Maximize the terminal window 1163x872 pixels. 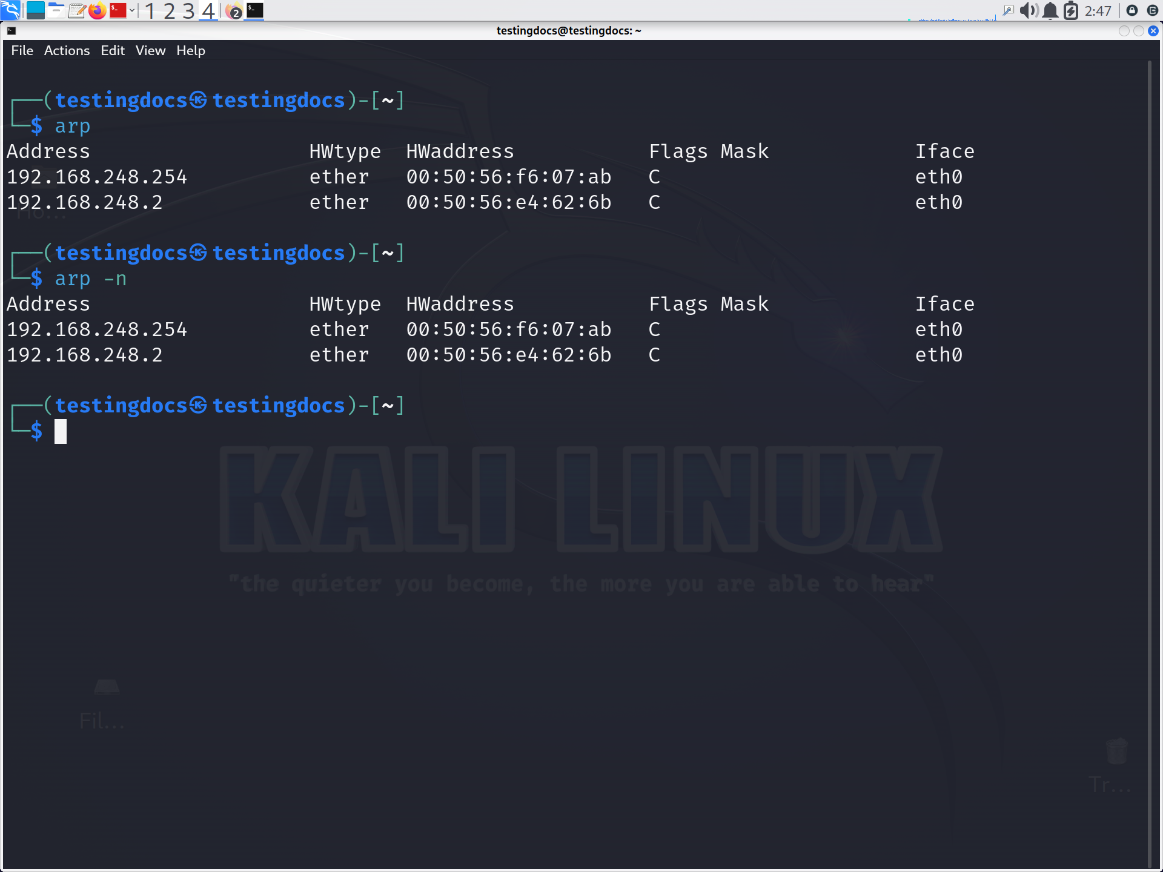1139,31
